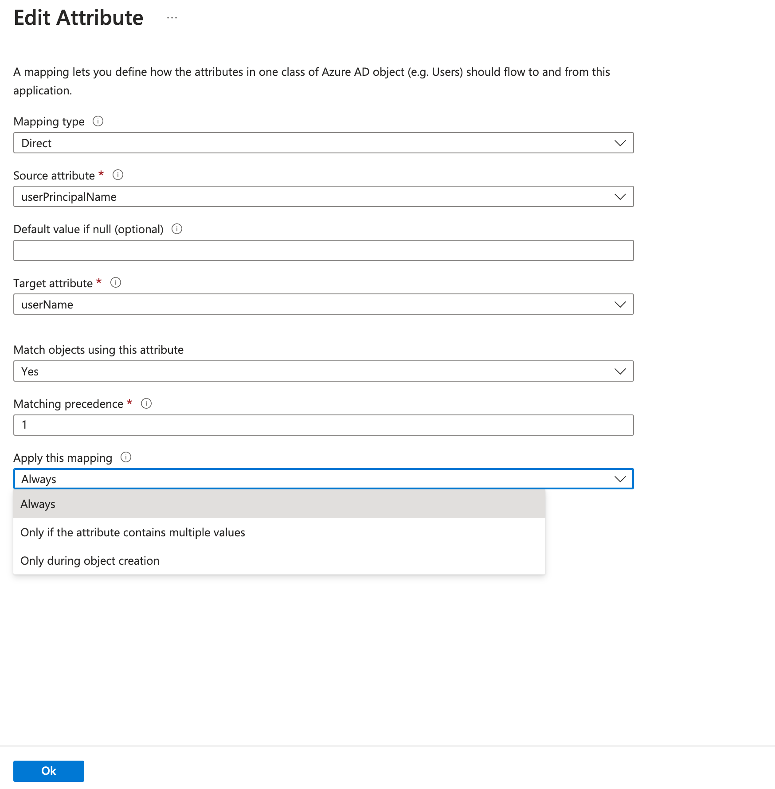
Task: Click the info icon next to Source attribute
Action: pyautogui.click(x=118, y=175)
